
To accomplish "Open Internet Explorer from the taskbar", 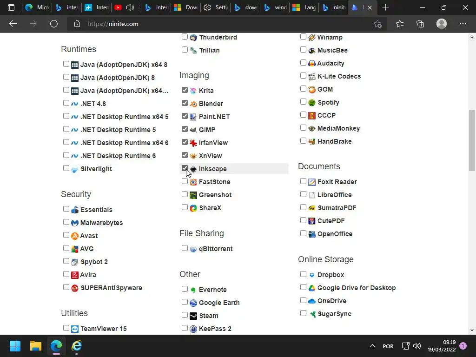I will (x=77, y=346).
